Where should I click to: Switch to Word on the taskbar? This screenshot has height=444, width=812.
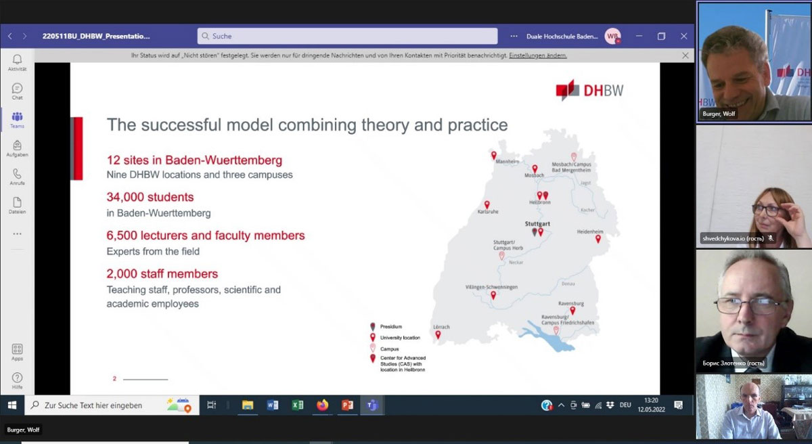(x=273, y=405)
